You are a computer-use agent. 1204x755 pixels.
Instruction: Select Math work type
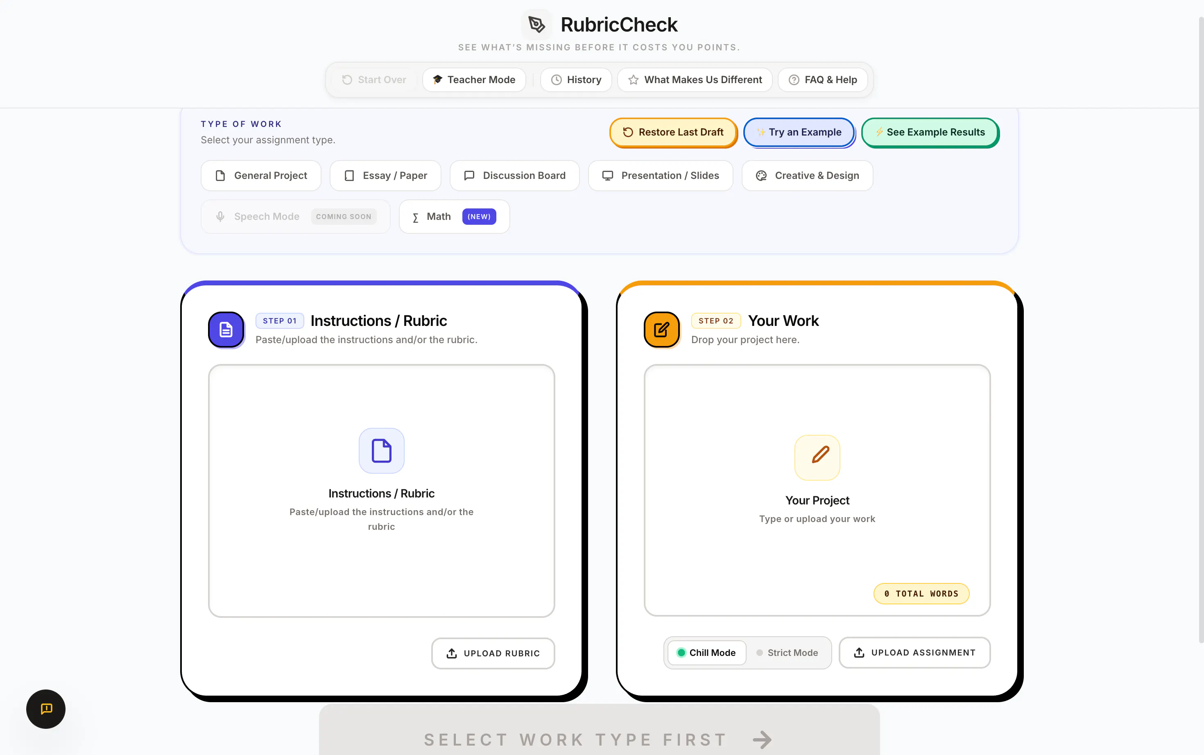point(454,217)
